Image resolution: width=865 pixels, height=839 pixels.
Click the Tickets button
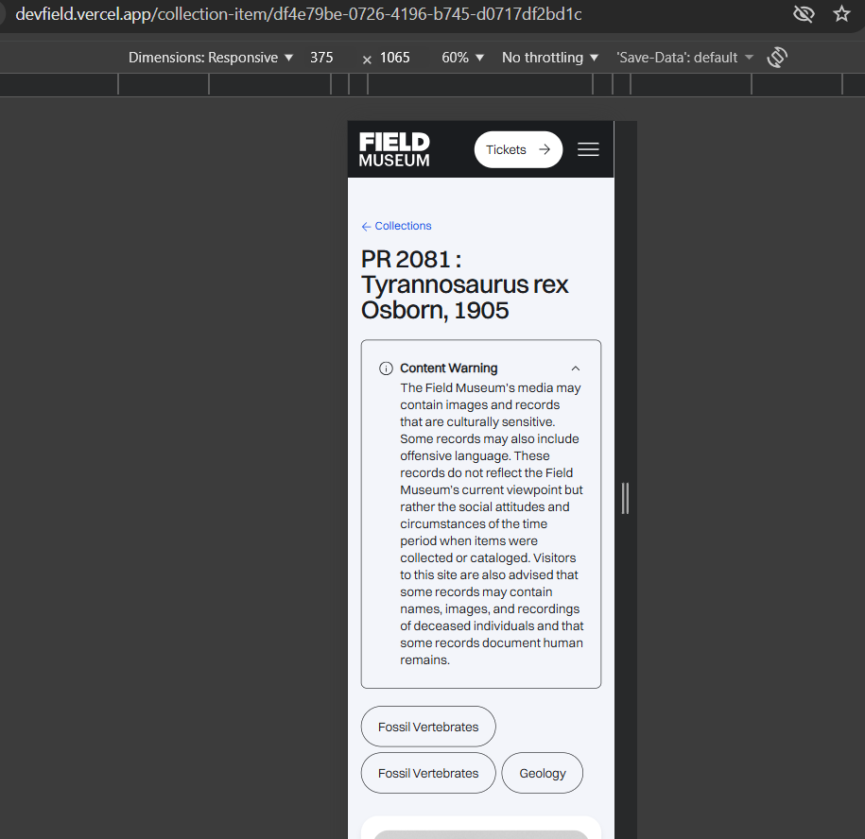518,149
